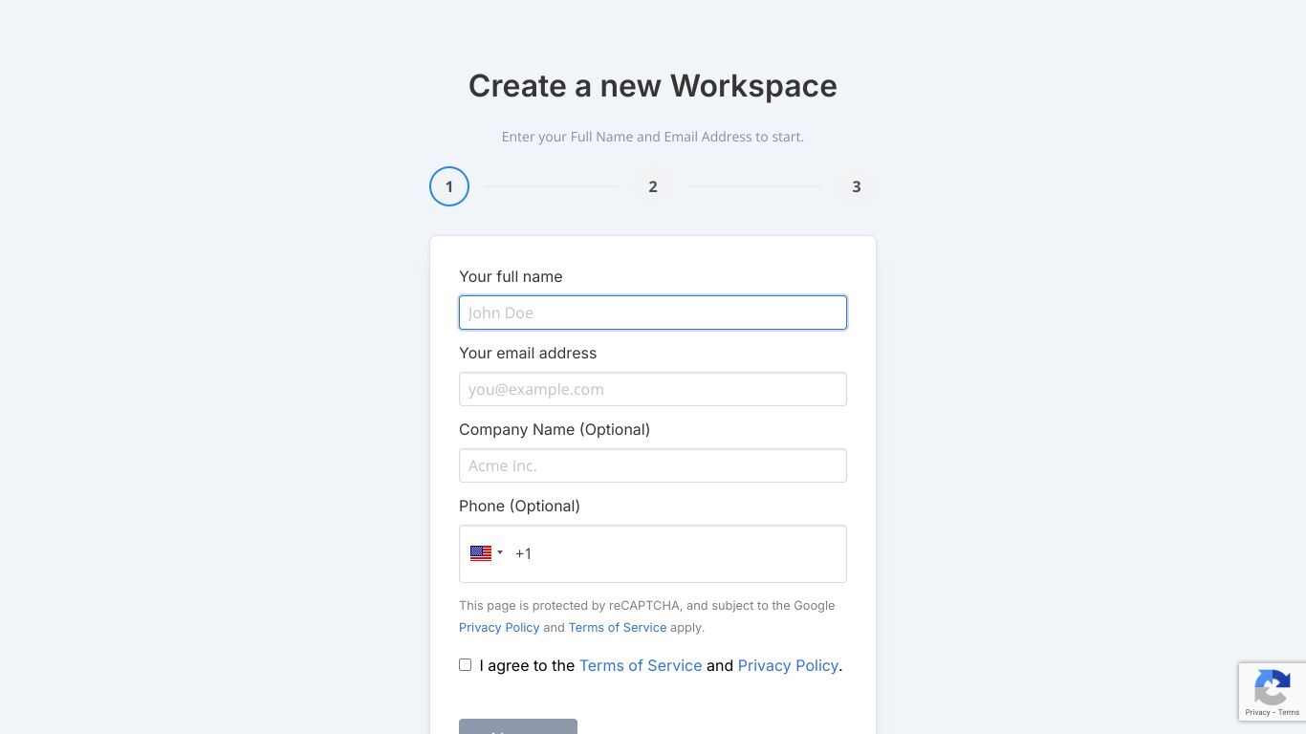Click Privacy link in reCAPTCHA badge
Image resolution: width=1306 pixels, height=734 pixels.
[x=1257, y=712]
